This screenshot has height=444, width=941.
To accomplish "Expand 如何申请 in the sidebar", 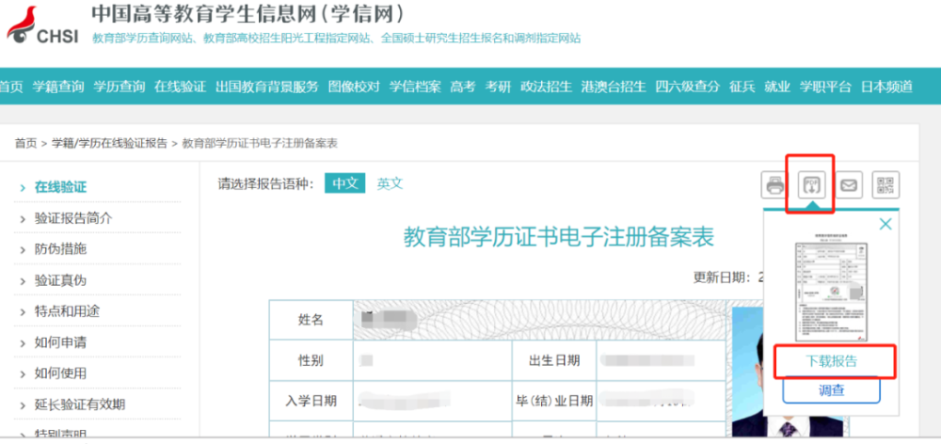I will coord(60,342).
